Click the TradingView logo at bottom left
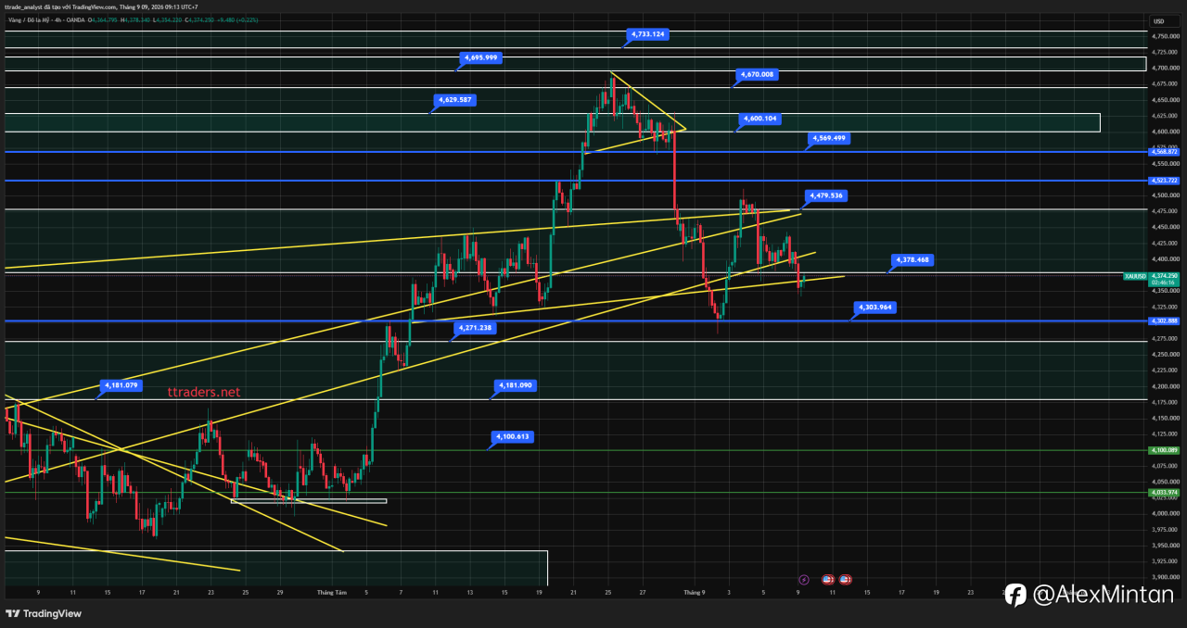The height and width of the screenshot is (628, 1187). click(43, 613)
